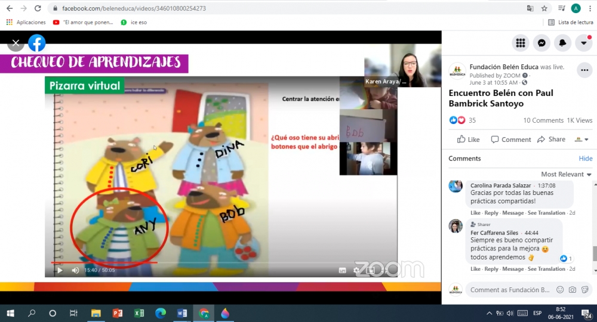Open Chrome media control icon
The width and height of the screenshot is (597, 322).
[x=562, y=8]
